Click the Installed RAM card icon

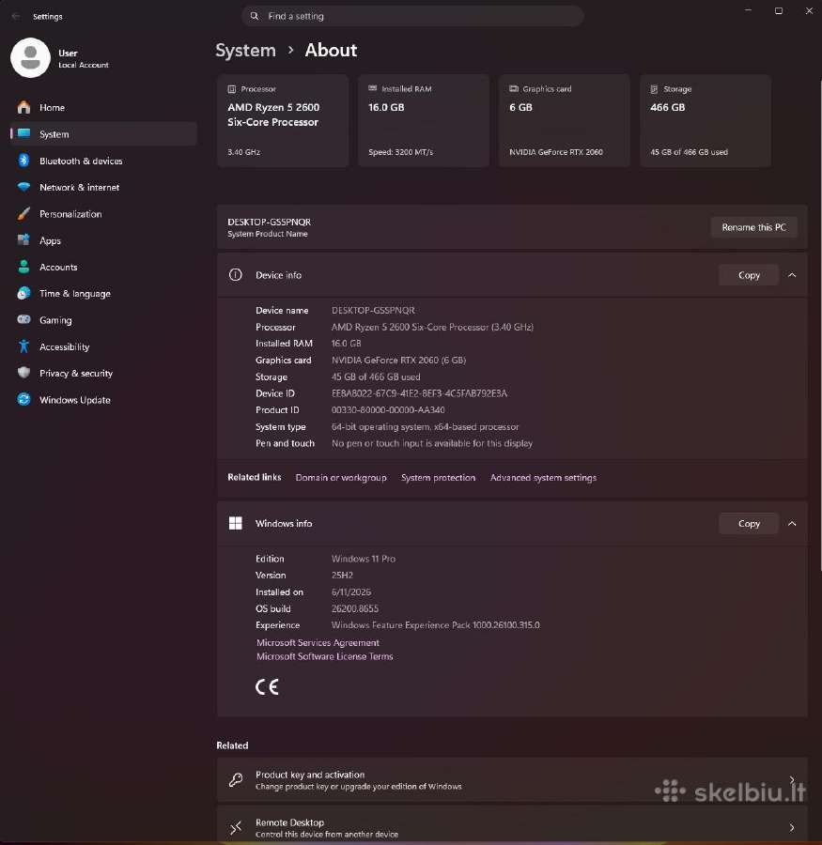[x=372, y=88]
